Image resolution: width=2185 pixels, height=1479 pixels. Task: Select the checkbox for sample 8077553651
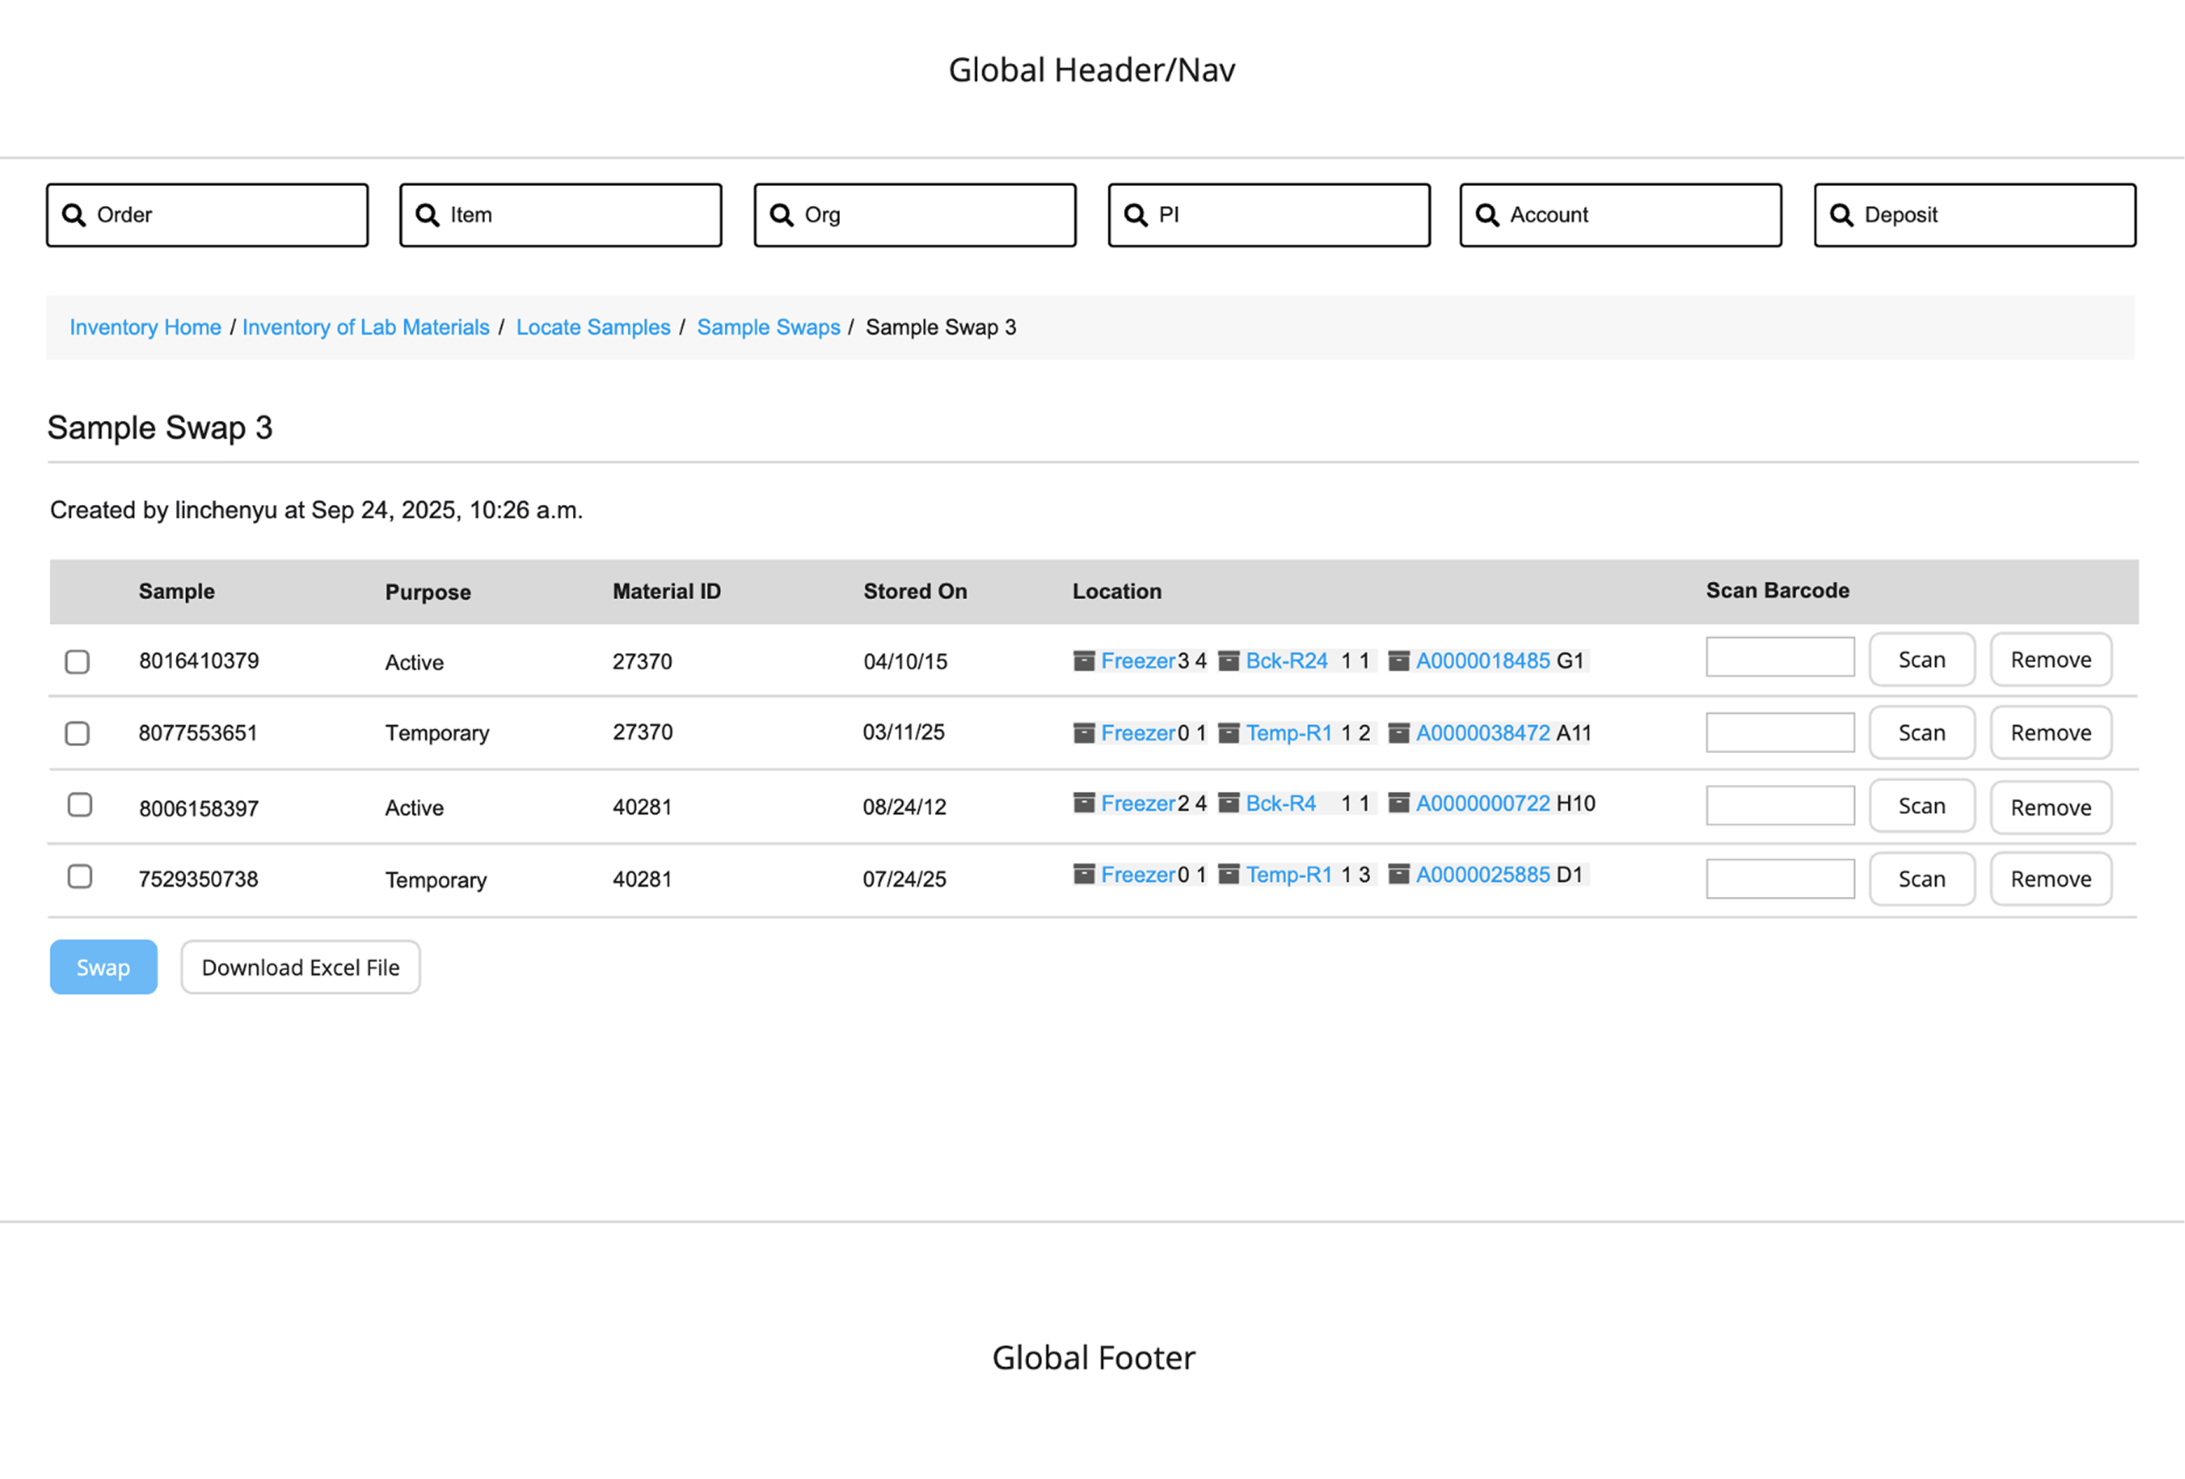77,734
